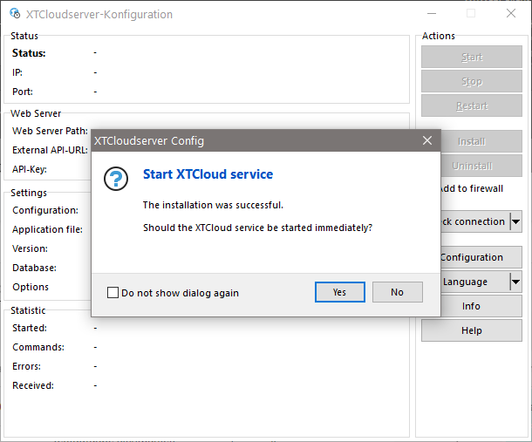Click the XTCloudserver app icon in title bar
The width and height of the screenshot is (532, 442).
tap(15, 14)
